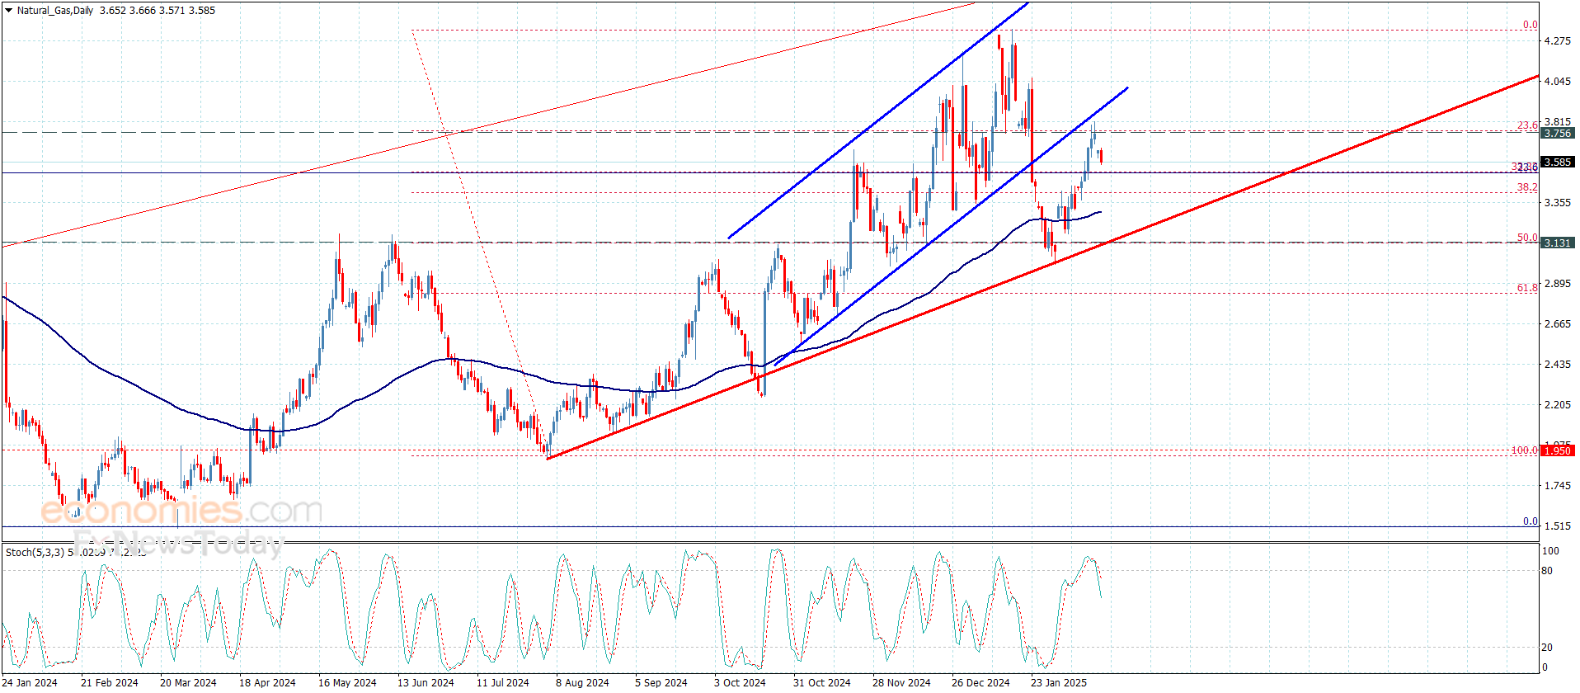Click the 61.8 Fibonacci level label
The image size is (1580, 693).
coord(1527,288)
